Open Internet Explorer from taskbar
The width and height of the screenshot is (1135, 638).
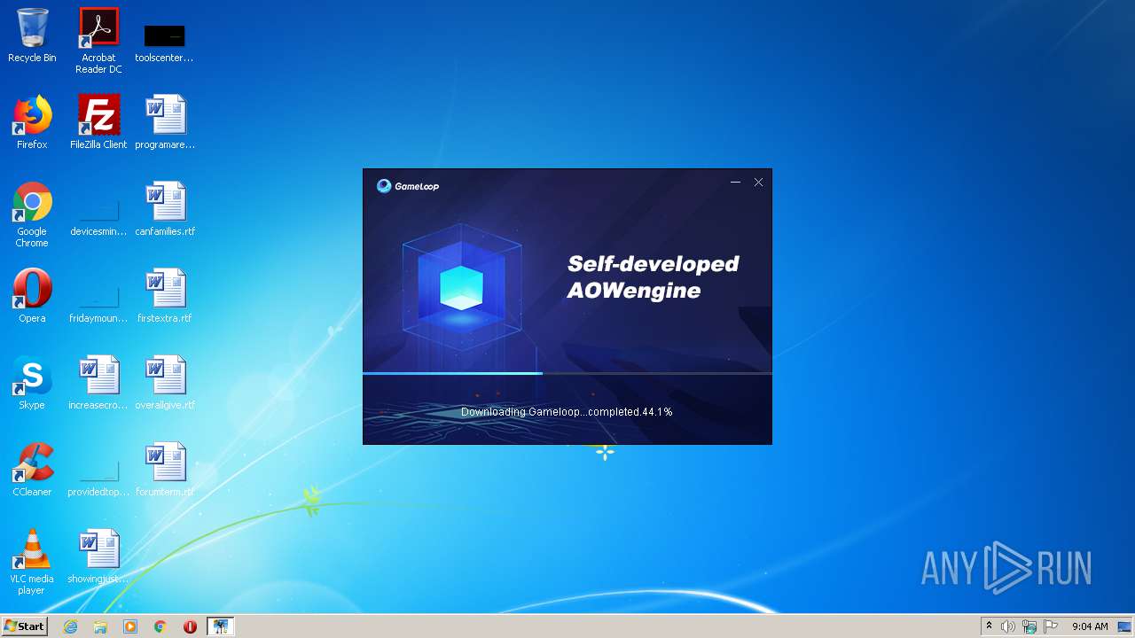click(x=70, y=626)
